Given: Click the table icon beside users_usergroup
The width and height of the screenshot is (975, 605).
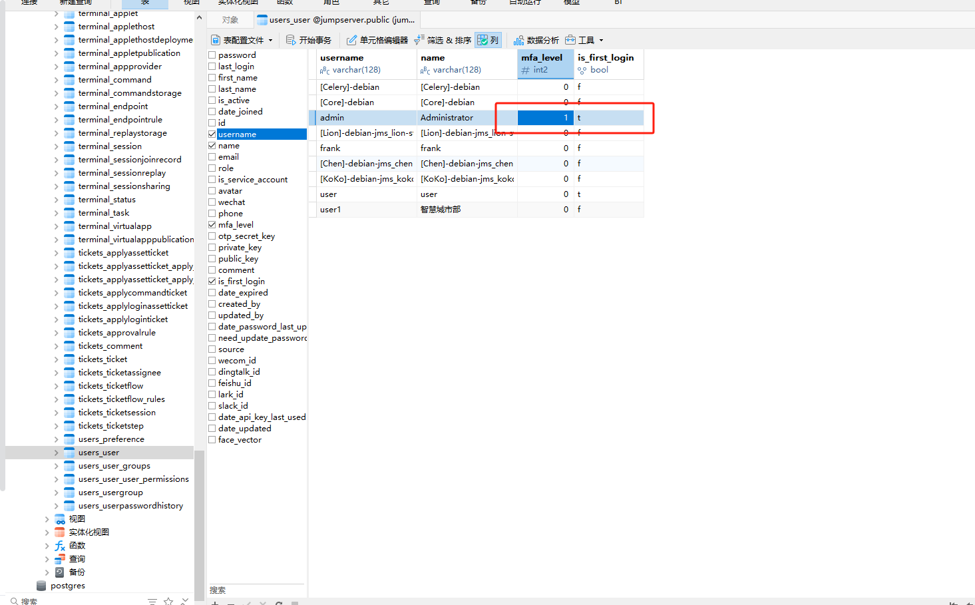Looking at the screenshot, I should point(69,493).
